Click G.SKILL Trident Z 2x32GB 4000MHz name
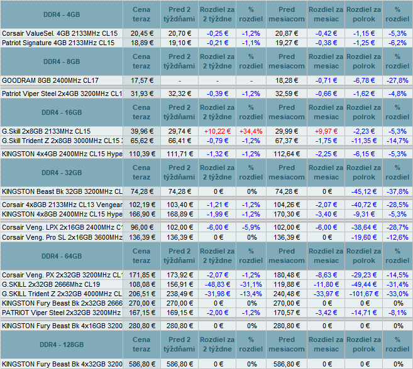The height and width of the screenshot is (369, 413). (62, 294)
